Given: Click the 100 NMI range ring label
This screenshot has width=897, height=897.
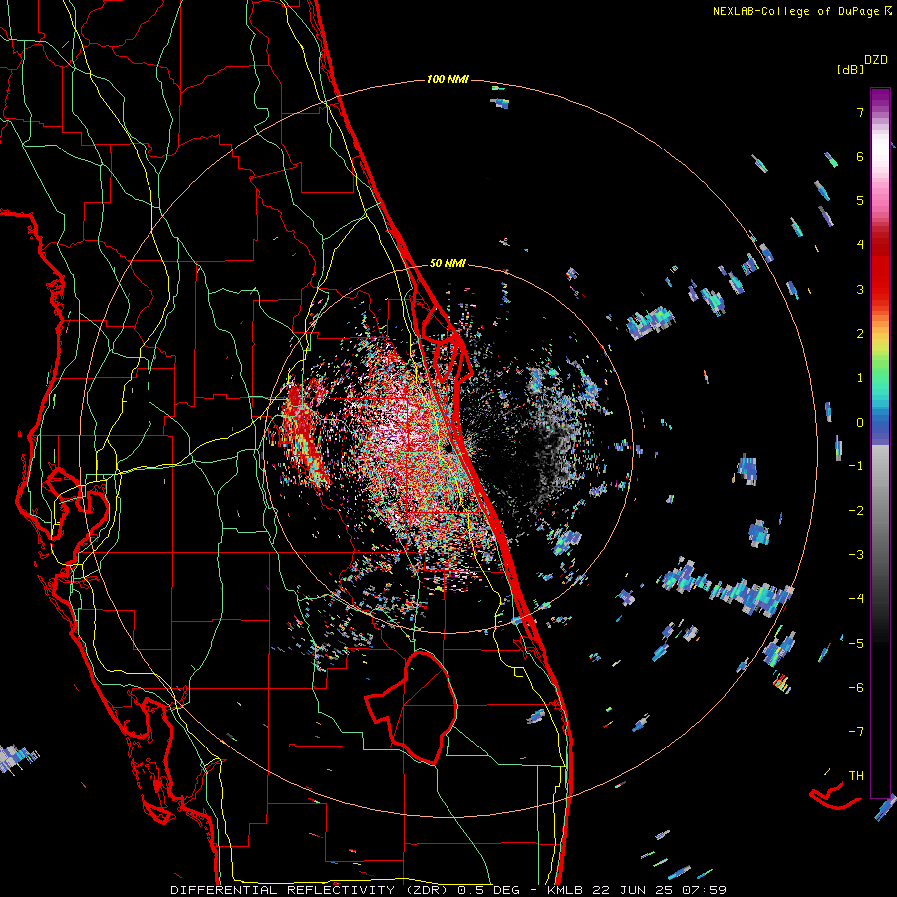Looking at the screenshot, I should point(448,79).
